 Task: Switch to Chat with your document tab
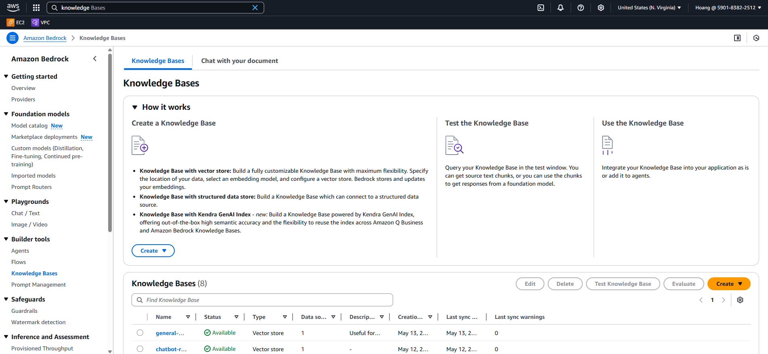240,61
